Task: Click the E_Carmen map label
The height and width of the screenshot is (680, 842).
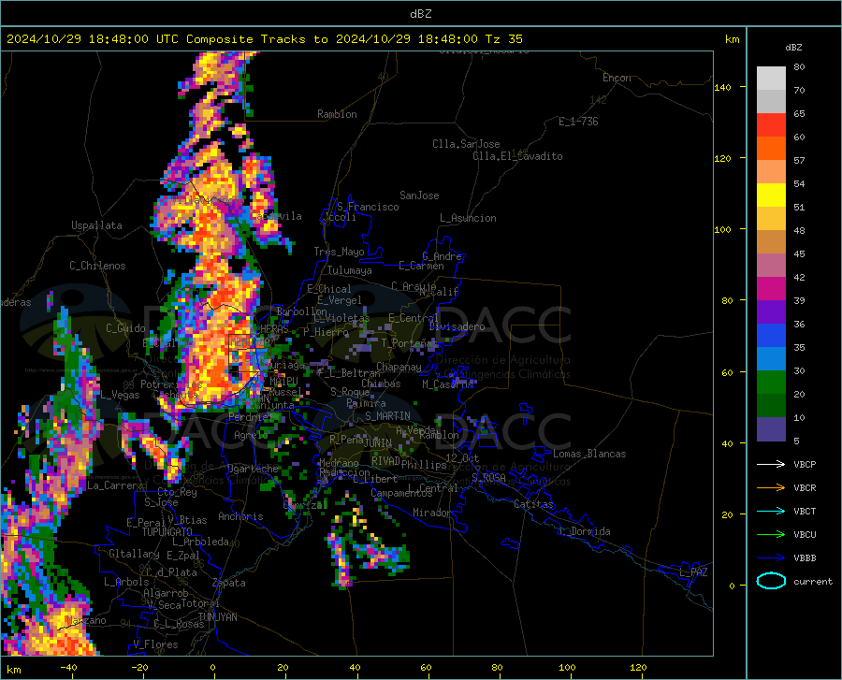Action: pyautogui.click(x=422, y=266)
